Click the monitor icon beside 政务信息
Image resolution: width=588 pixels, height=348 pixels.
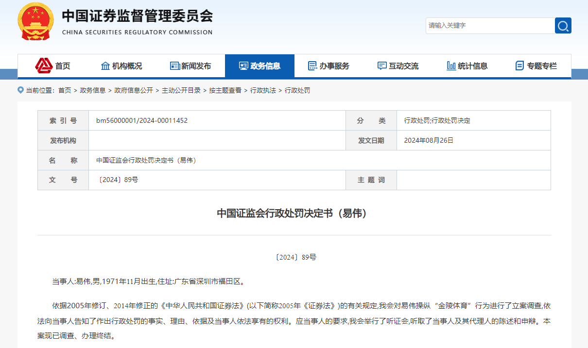(243, 66)
